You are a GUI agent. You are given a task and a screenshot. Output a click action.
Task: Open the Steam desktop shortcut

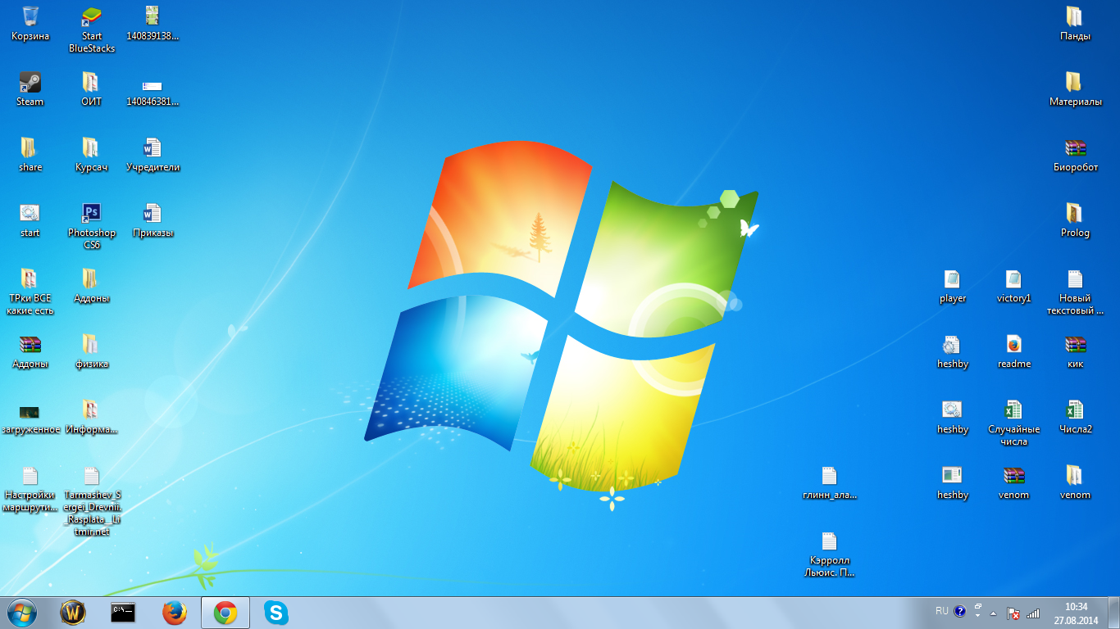click(30, 88)
